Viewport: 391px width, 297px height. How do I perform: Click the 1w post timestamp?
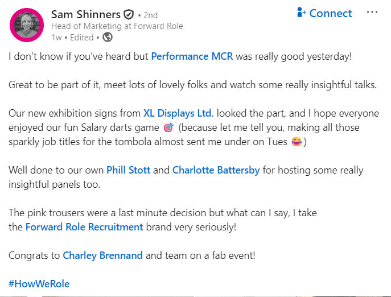pyautogui.click(x=56, y=38)
